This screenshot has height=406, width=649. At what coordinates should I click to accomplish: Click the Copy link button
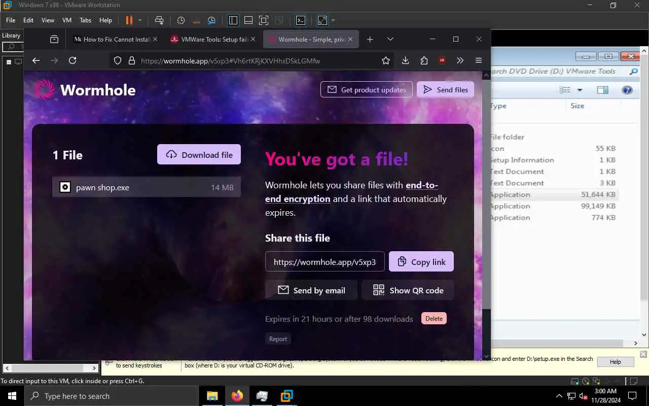pyautogui.click(x=421, y=261)
